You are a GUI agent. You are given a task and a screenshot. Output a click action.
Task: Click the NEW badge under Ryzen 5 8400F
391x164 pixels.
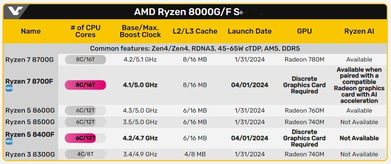9,141
